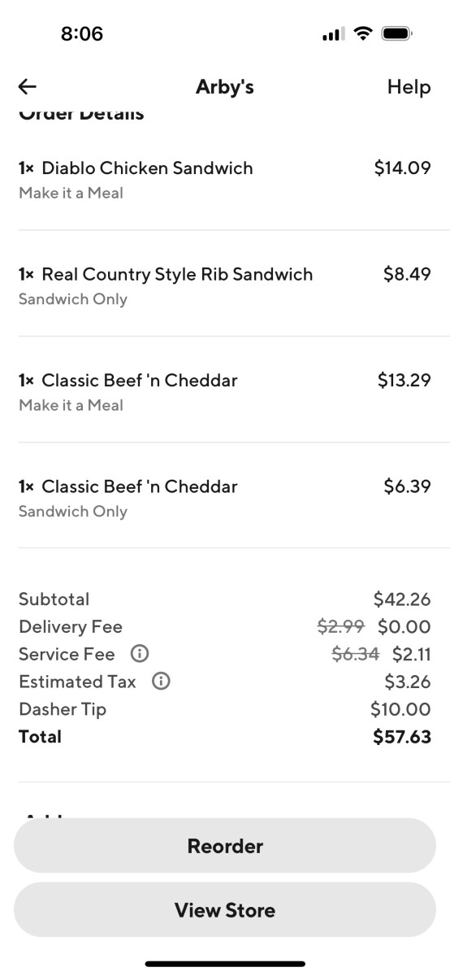Select the Diablo Chicken Sandwich item
Viewport: 450px width, 976px height.
(225, 180)
